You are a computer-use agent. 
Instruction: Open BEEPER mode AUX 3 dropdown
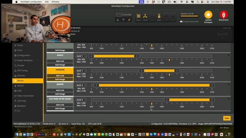click(x=81, y=85)
